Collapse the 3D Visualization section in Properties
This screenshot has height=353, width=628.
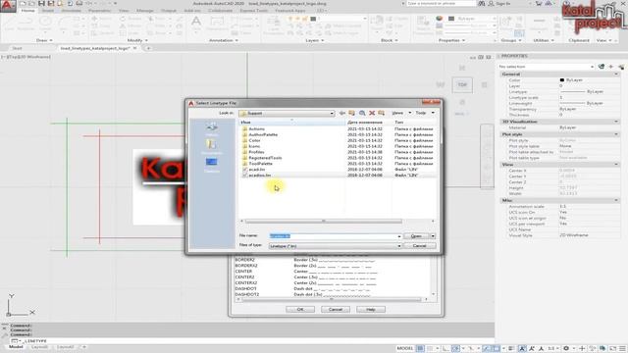click(616, 122)
